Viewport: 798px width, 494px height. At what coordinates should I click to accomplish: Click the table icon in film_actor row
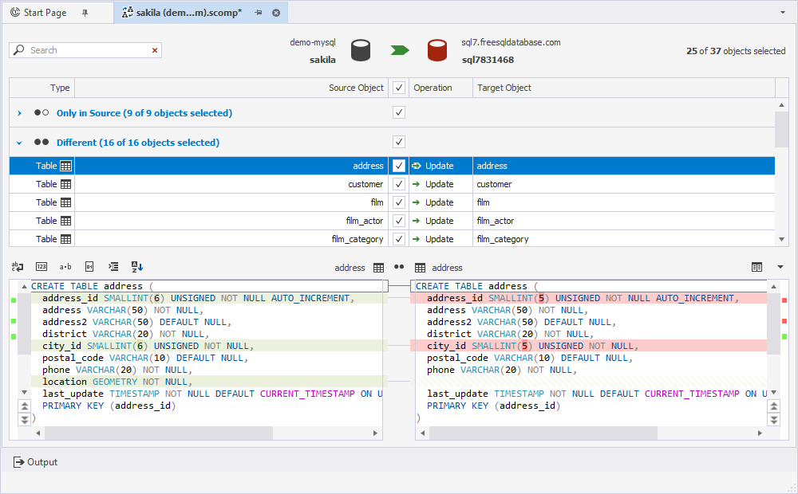point(65,221)
